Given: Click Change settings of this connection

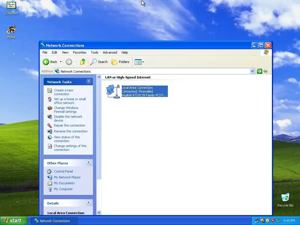Looking at the screenshot, I should (x=70, y=148).
